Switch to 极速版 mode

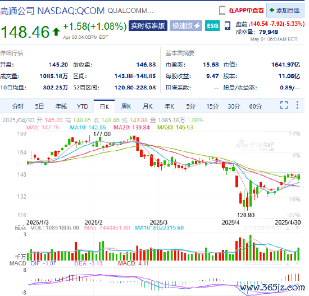click(x=186, y=26)
